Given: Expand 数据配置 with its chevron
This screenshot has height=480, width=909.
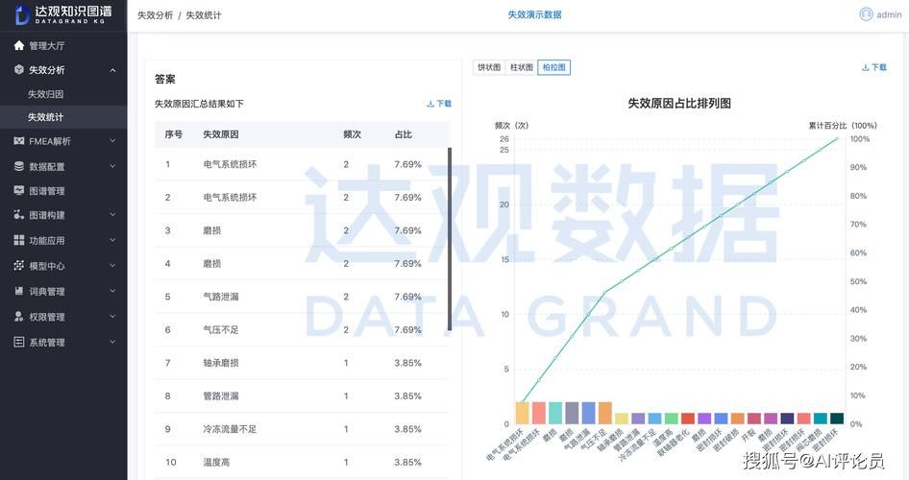Looking at the screenshot, I should (112, 166).
